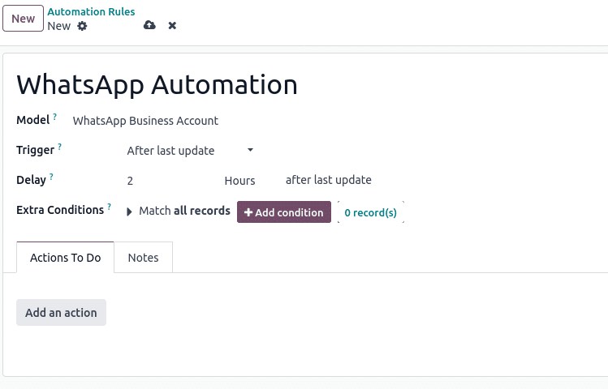Open the Trigger dropdown After last update
The height and width of the screenshot is (389, 608).
pyautogui.click(x=190, y=151)
